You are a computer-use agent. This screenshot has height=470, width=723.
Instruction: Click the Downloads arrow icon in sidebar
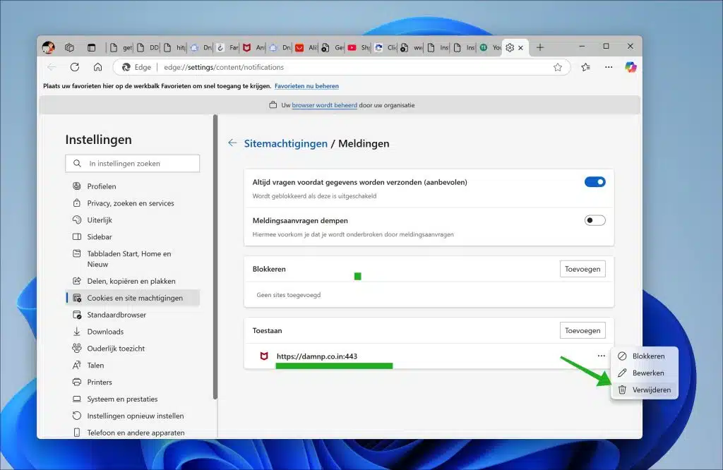77,331
